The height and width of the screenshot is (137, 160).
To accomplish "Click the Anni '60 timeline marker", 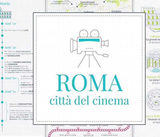I will [x=2, y=78].
